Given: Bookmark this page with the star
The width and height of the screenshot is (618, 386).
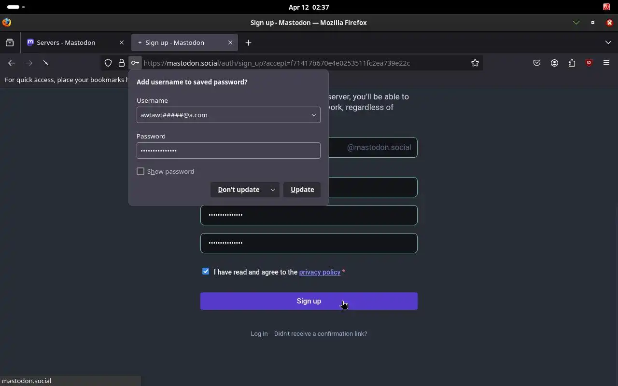Looking at the screenshot, I should coord(475,63).
